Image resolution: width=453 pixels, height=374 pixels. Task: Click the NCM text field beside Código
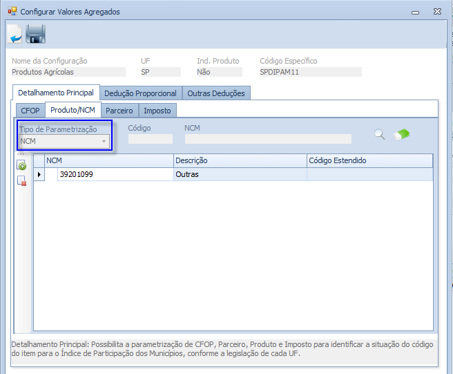267,139
